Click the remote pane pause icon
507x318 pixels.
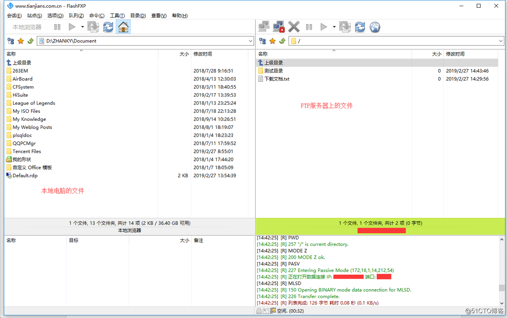[x=309, y=27]
